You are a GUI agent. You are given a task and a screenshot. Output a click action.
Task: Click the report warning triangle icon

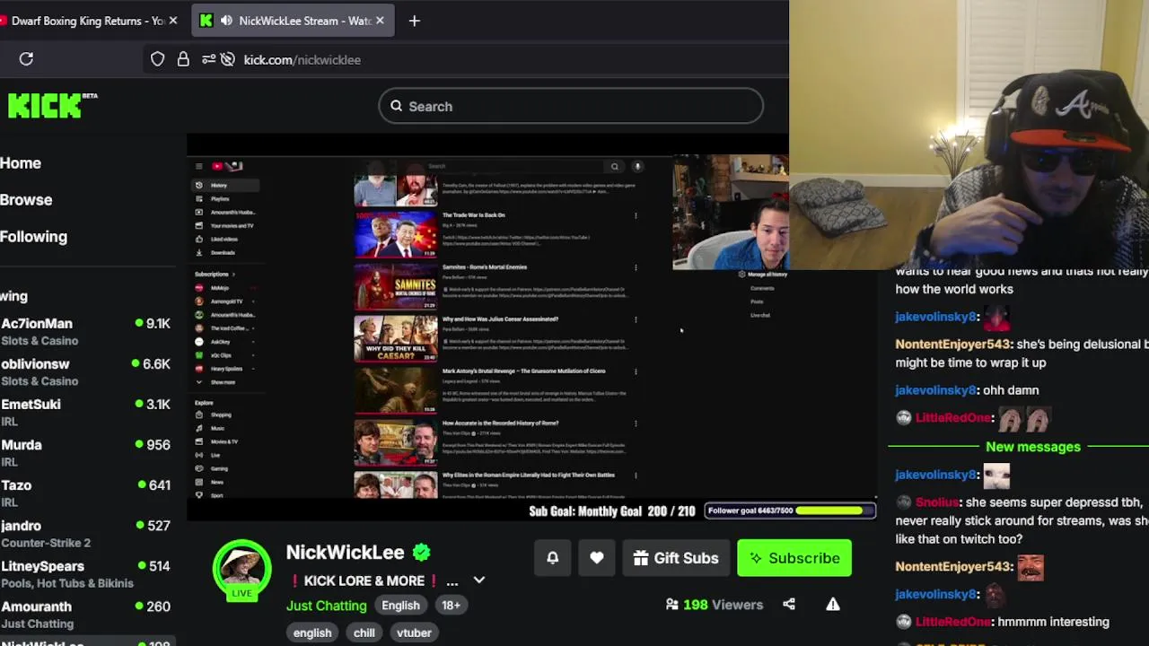tap(833, 605)
